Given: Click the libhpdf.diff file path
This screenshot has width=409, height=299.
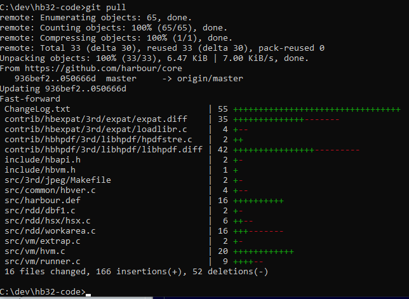Looking at the screenshot, I should pos(103,149).
